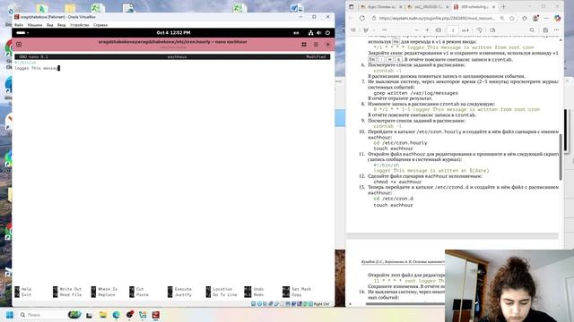This screenshot has width=574, height=322.
Task: Click the Help shortcut in nano
Action: (23, 289)
